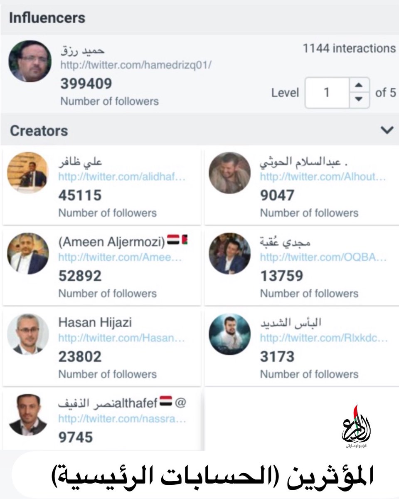This screenshot has width=399, height=499.
Task: Open the hamedrizq01 Twitter link
Action: [x=136, y=65]
